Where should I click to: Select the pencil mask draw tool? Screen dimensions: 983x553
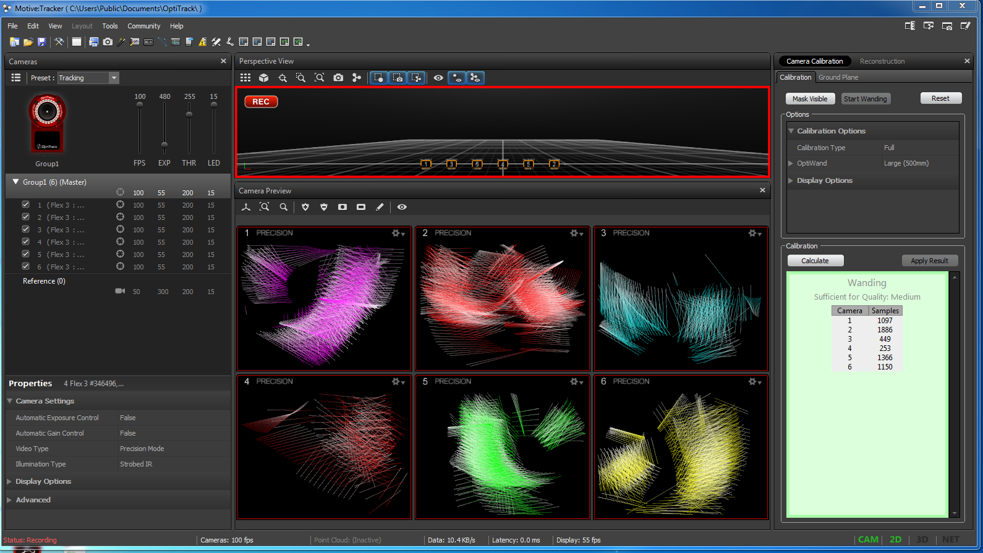coord(380,207)
